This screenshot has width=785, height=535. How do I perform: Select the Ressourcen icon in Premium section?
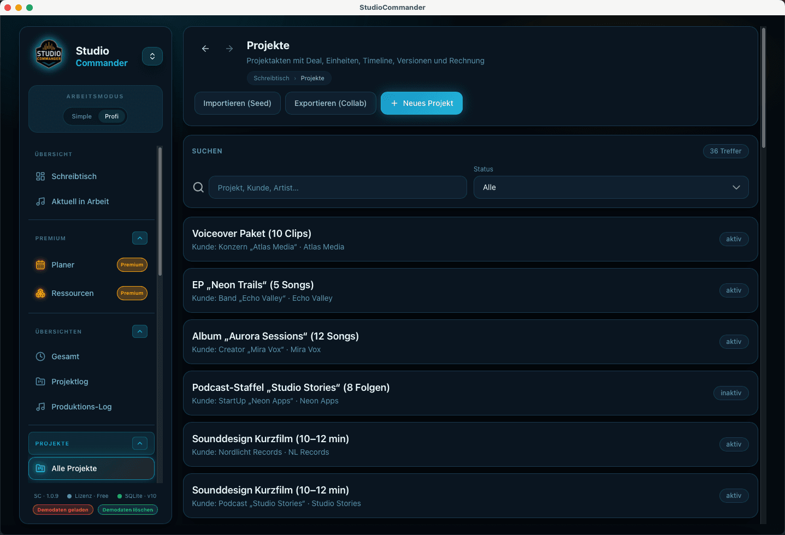(x=40, y=293)
